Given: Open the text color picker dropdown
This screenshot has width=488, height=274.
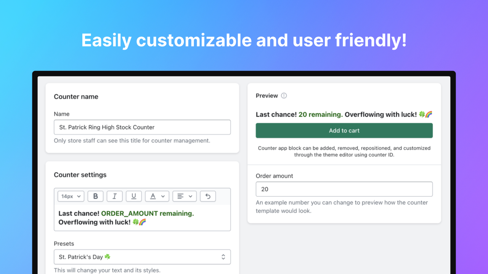Looking at the screenshot, I should pos(157,196).
